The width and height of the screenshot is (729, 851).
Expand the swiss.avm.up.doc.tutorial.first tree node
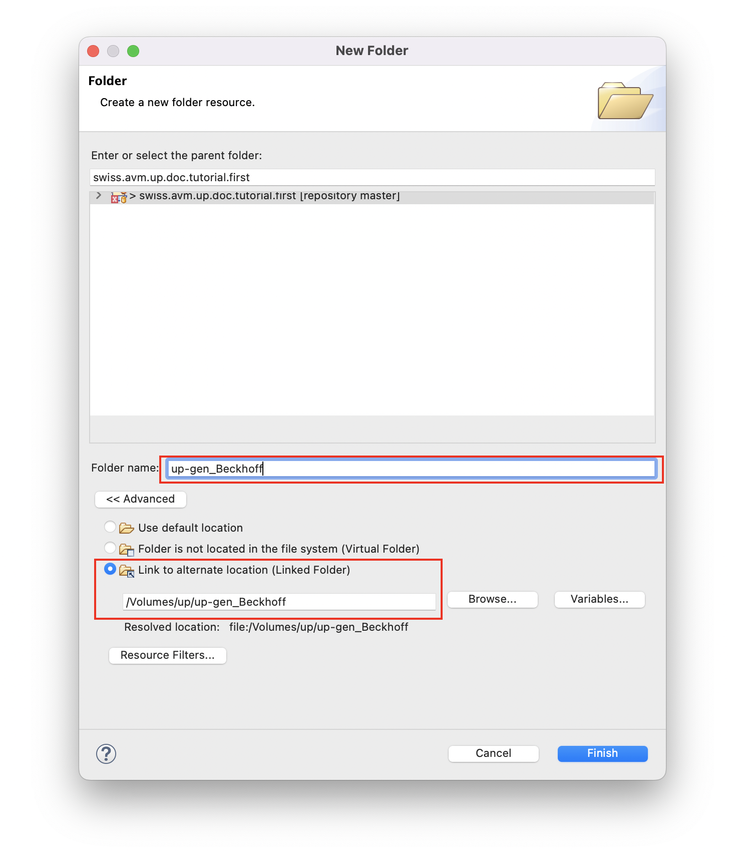pyautogui.click(x=99, y=196)
